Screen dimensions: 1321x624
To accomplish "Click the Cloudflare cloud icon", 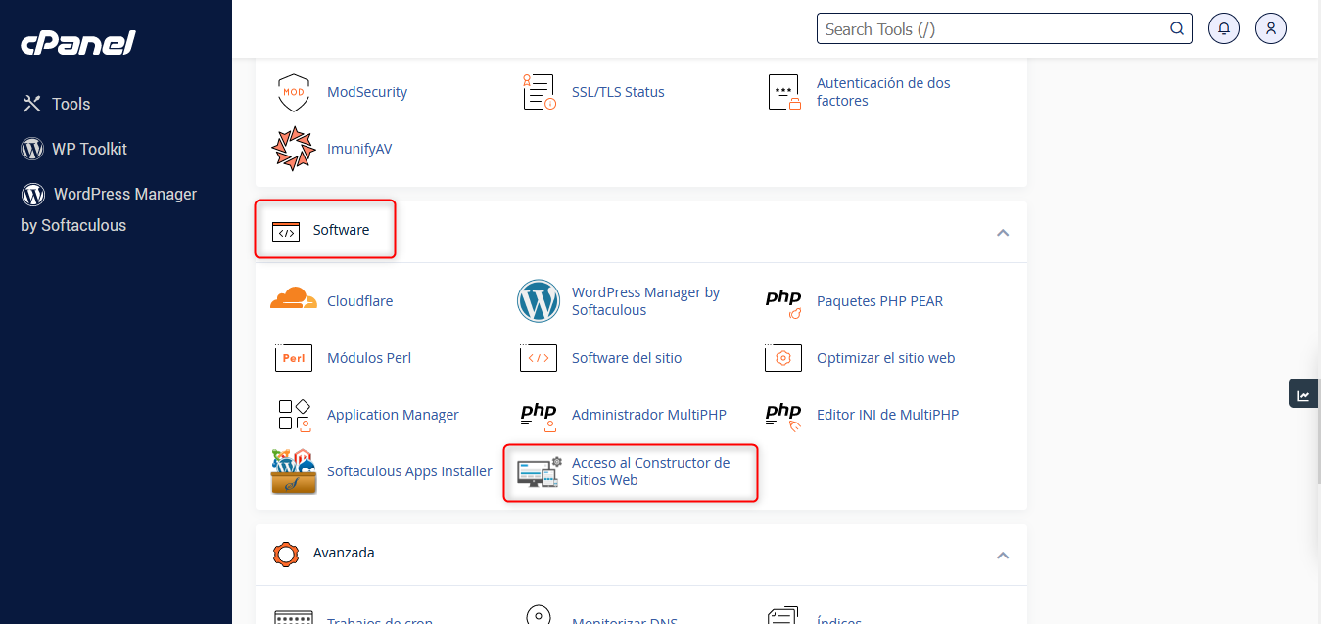I will click(x=294, y=300).
